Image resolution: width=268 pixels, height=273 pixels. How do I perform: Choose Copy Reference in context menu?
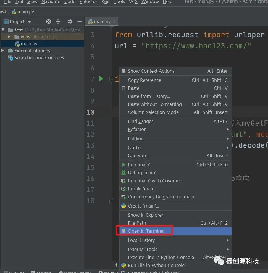[175, 80]
